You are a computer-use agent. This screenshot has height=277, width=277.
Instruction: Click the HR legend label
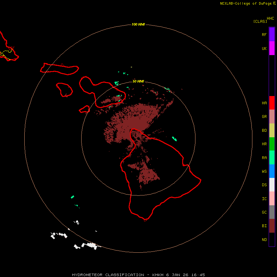tap(264, 144)
